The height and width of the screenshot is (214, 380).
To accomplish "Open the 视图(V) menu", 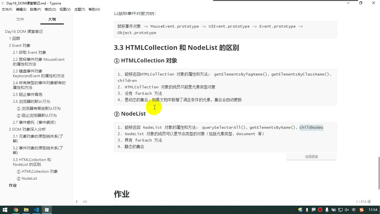I will [x=65, y=9].
